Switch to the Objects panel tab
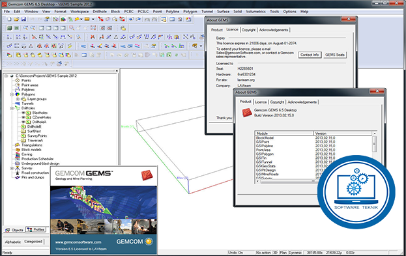Viewport: 406px width, 256px height. coord(14,230)
